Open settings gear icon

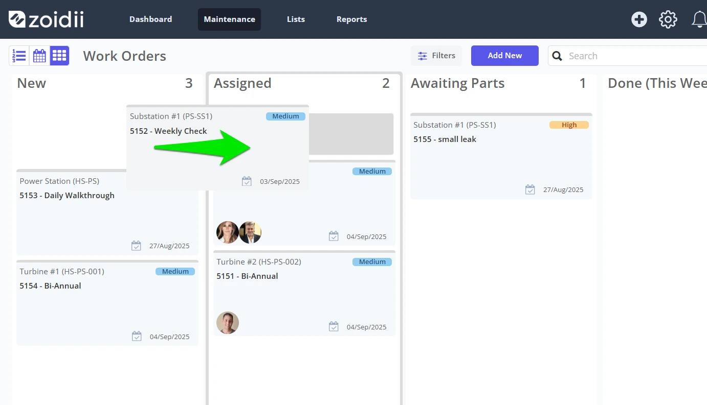pos(668,19)
